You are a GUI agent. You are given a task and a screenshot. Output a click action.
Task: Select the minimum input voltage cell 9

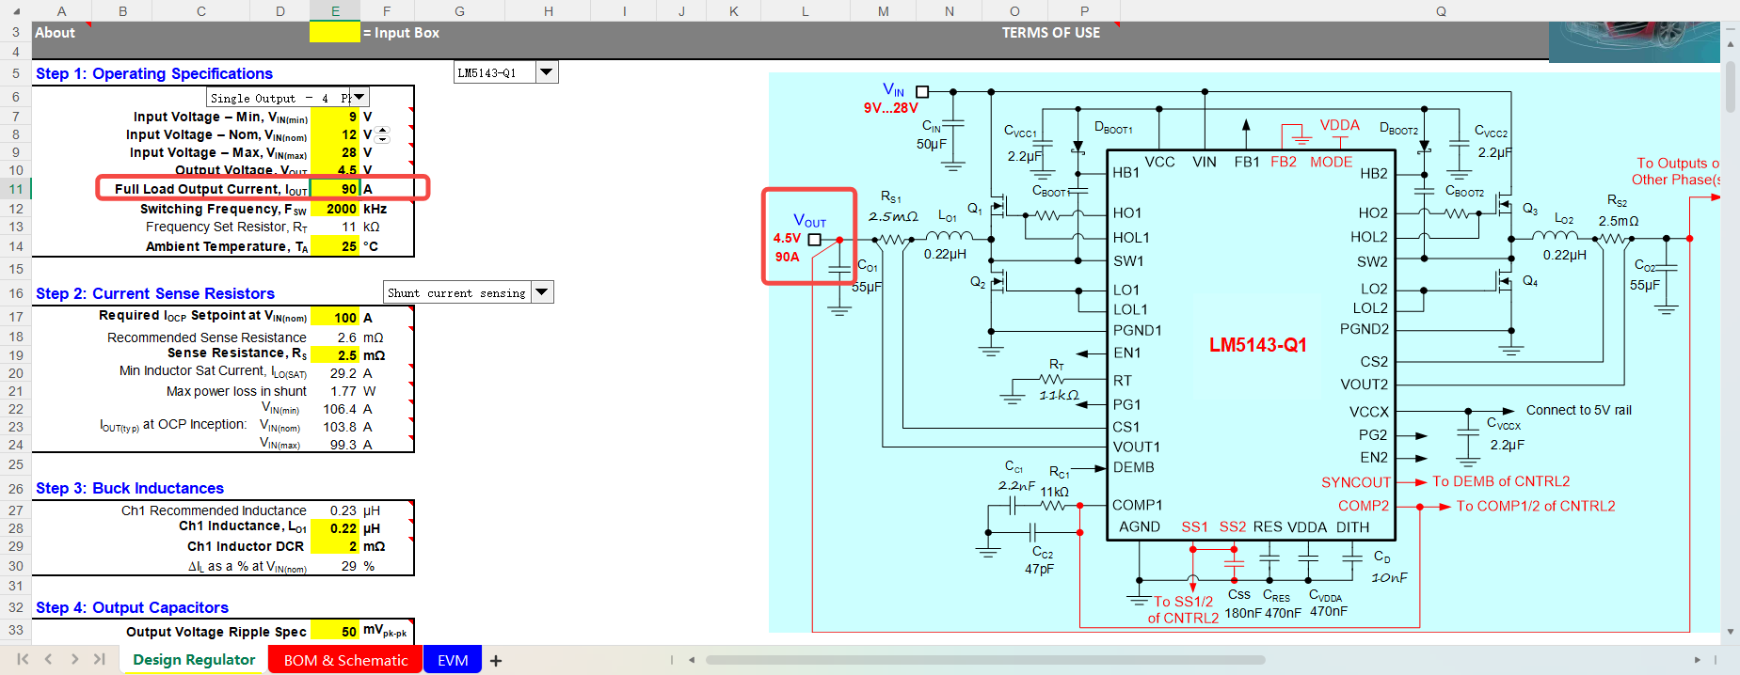click(335, 118)
